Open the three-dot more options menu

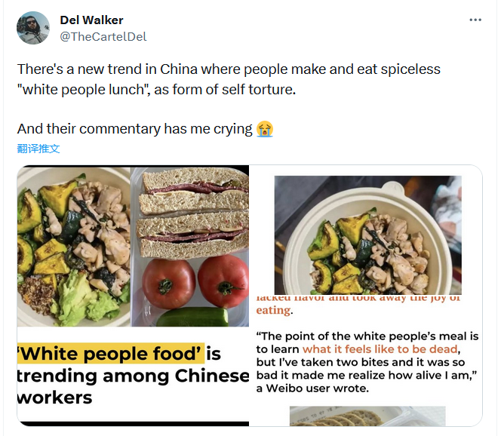475,20
